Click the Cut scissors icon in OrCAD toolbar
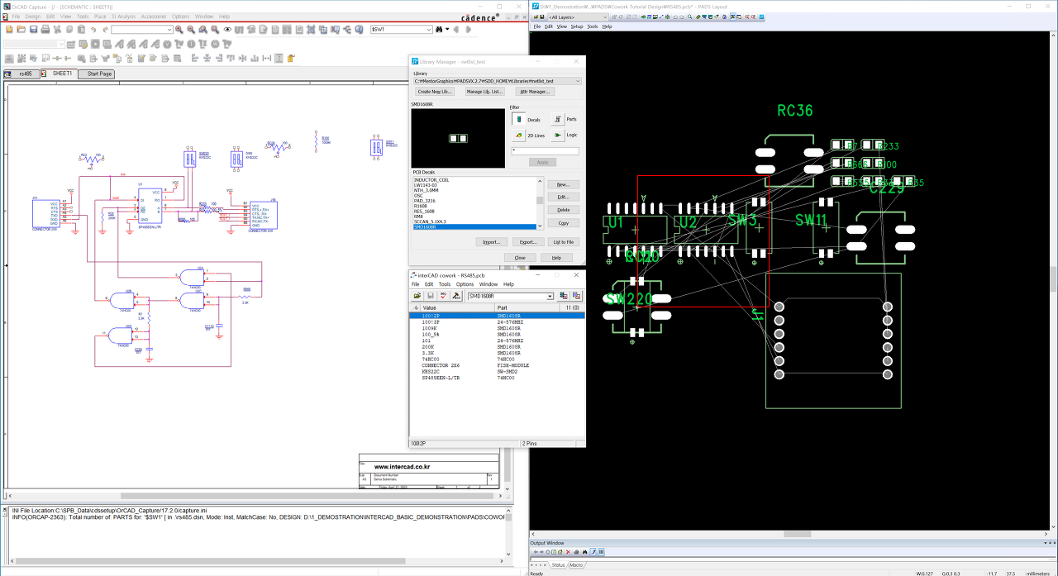Viewport: 1058px width, 576px height. click(57, 29)
